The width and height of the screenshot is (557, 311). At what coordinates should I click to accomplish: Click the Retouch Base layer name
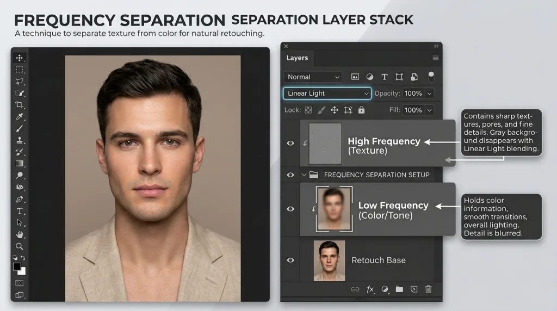point(379,260)
